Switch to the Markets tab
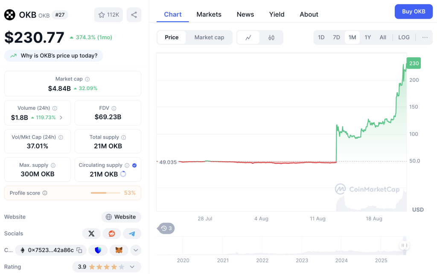 pyautogui.click(x=209, y=14)
